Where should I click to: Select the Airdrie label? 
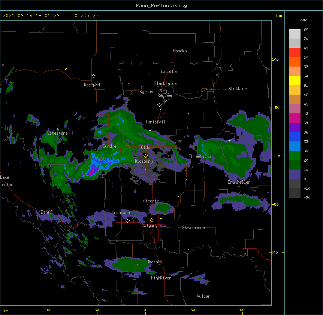(x=151, y=201)
